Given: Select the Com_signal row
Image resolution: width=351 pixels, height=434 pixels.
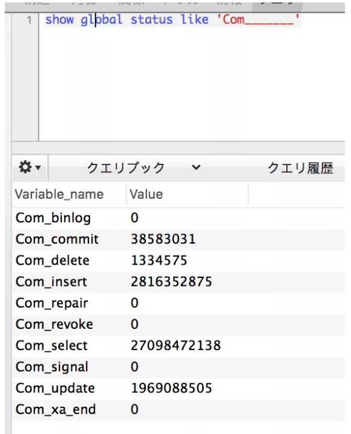Looking at the screenshot, I should click(179, 367).
